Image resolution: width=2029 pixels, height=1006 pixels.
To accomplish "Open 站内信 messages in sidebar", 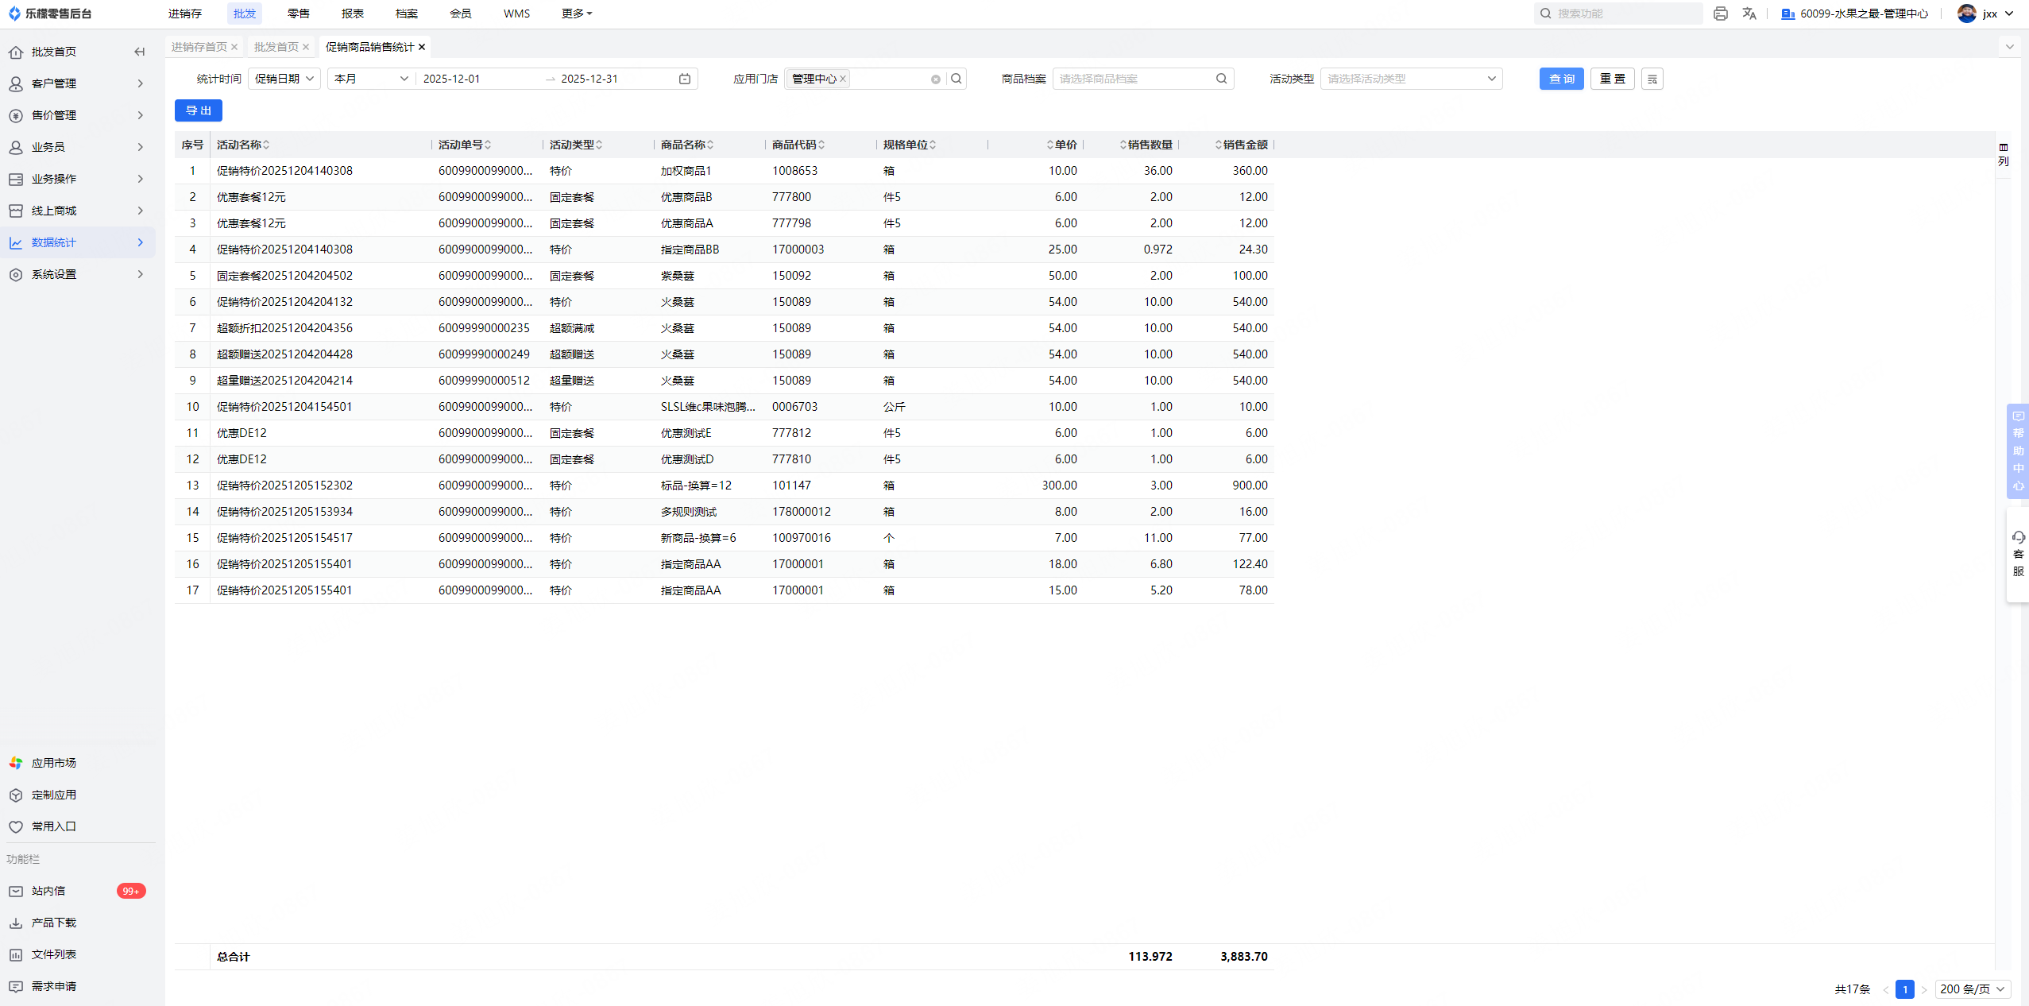I will tap(48, 891).
